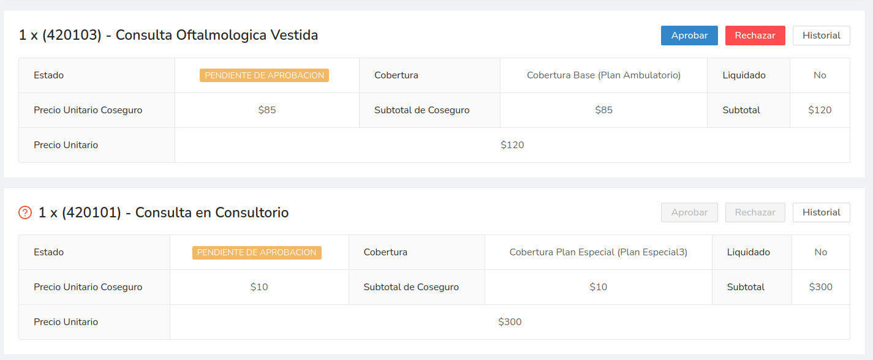873x360 pixels.
Task: Click the question mark icon beside Consulta en Consultorio
Action: 25,212
